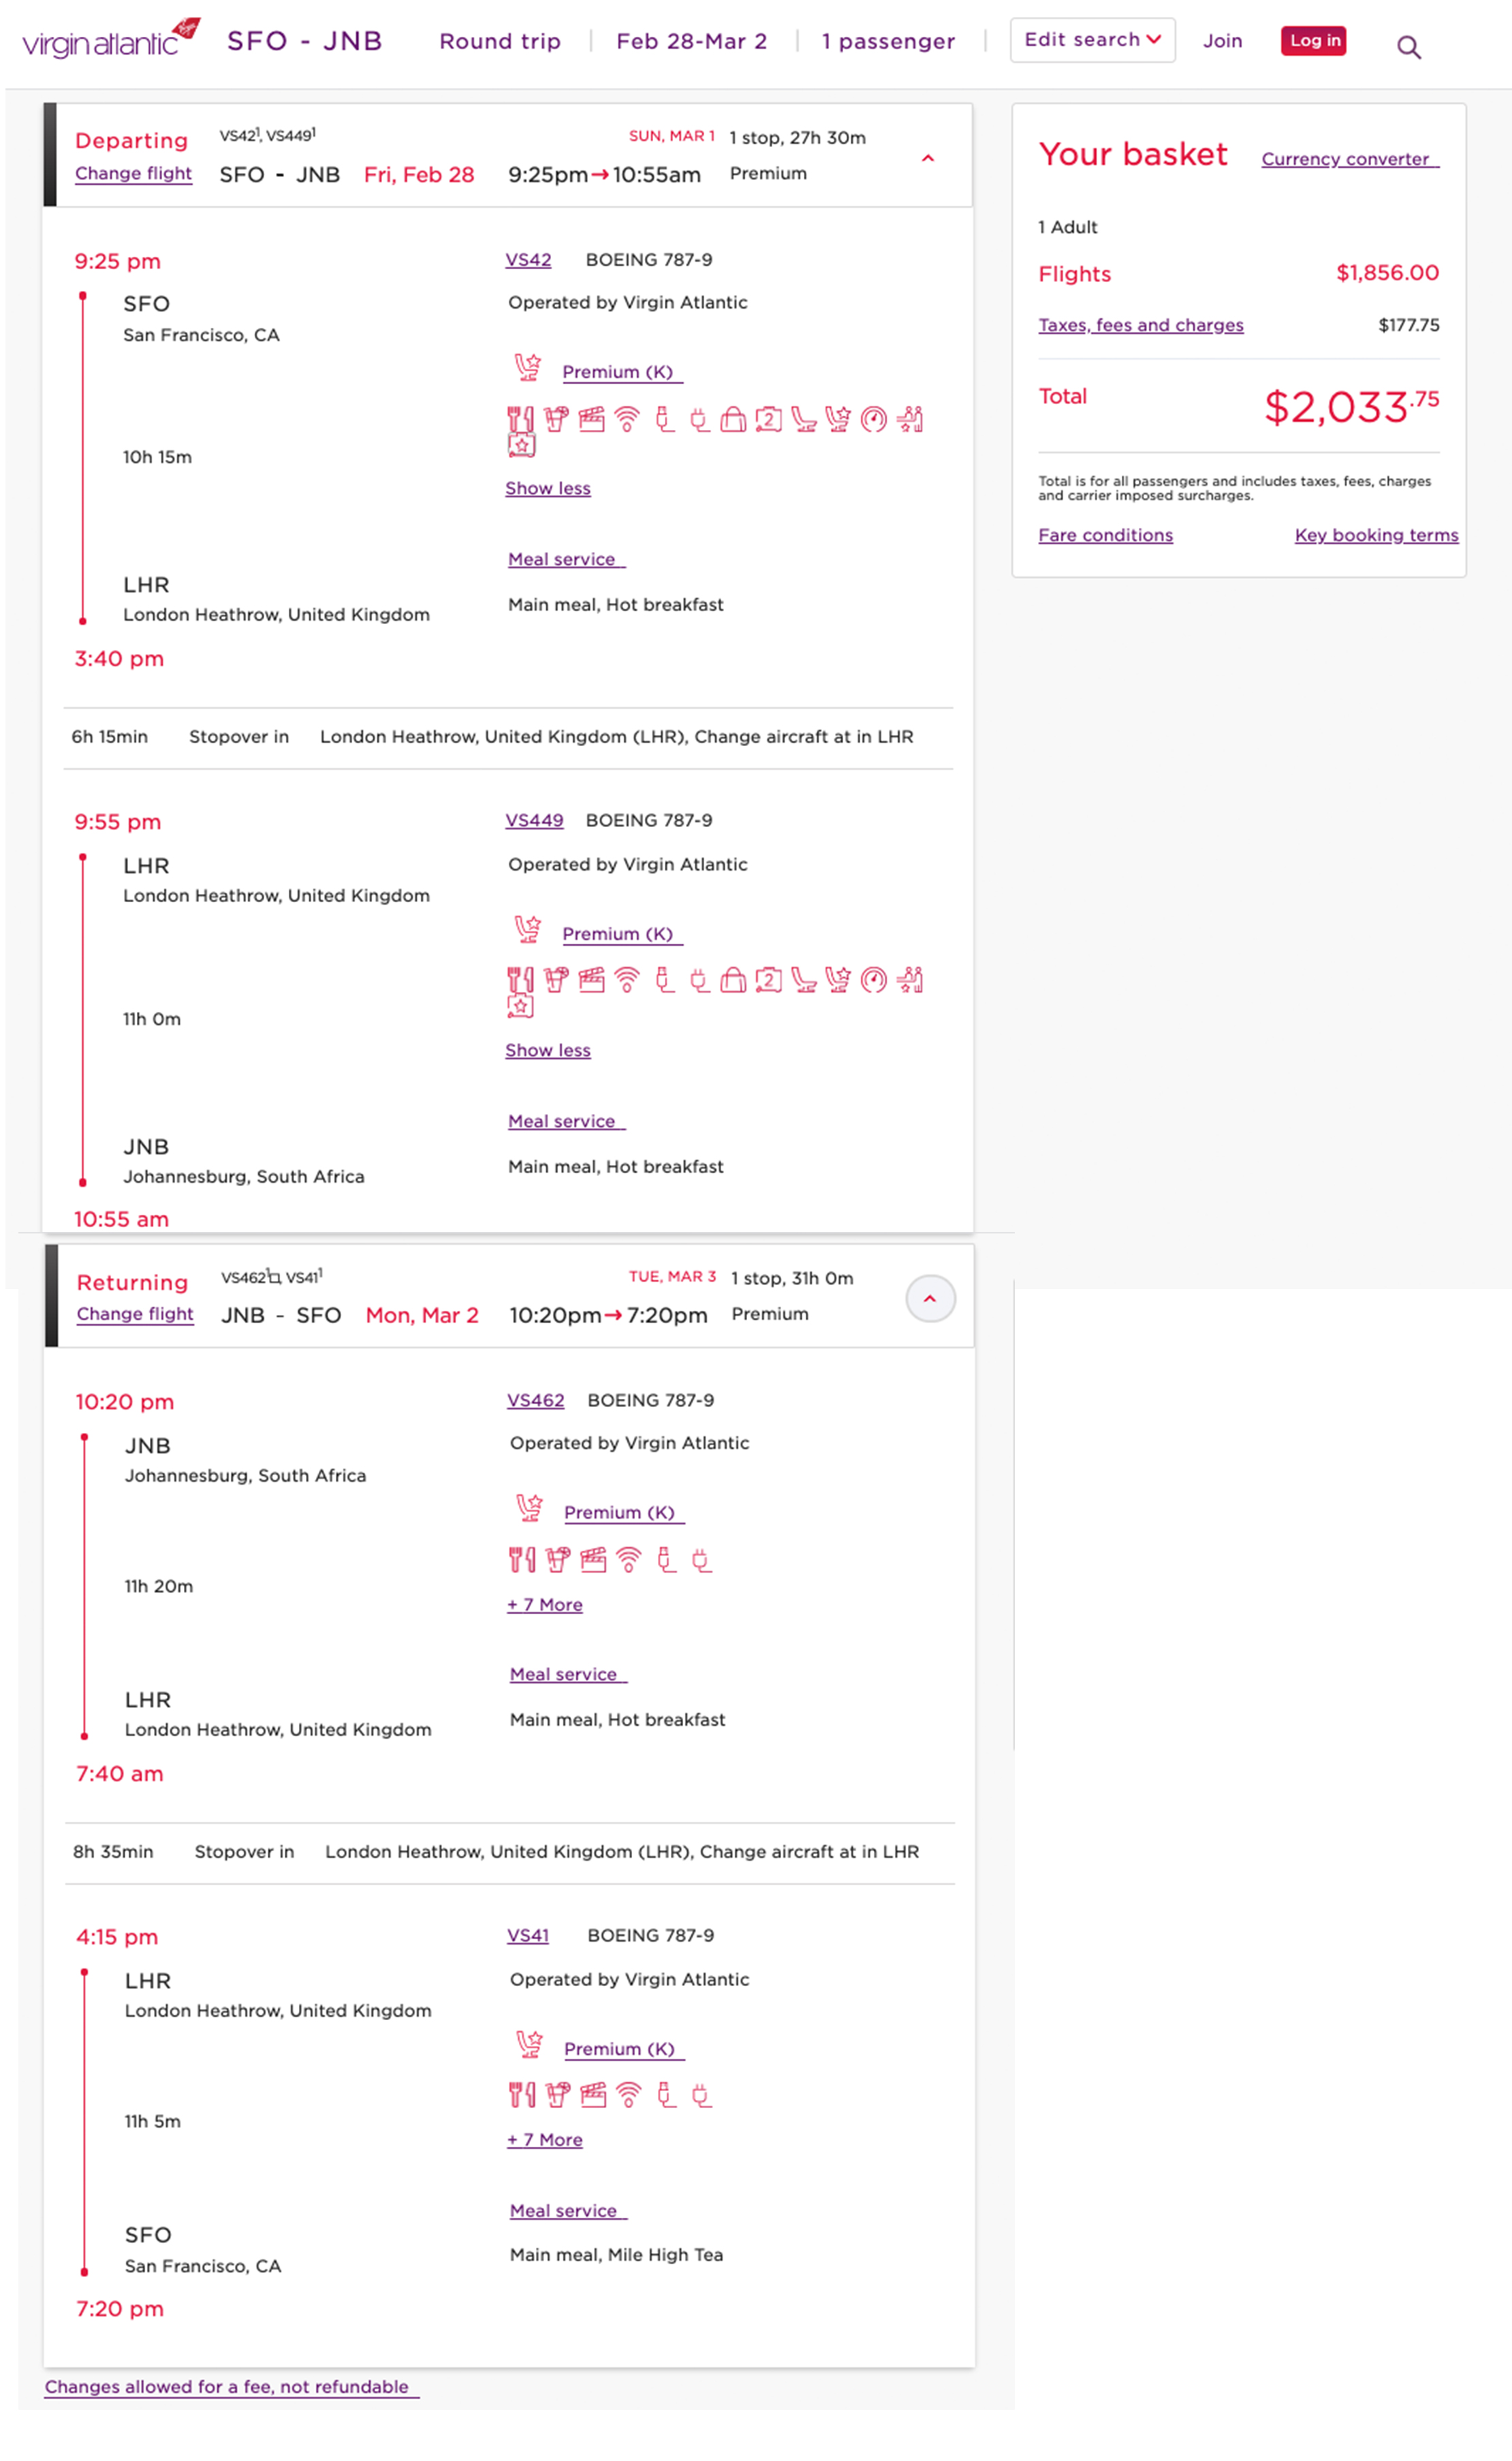The height and width of the screenshot is (2461, 1512).
Task: Click Change flight under Returning
Action: click(135, 1314)
